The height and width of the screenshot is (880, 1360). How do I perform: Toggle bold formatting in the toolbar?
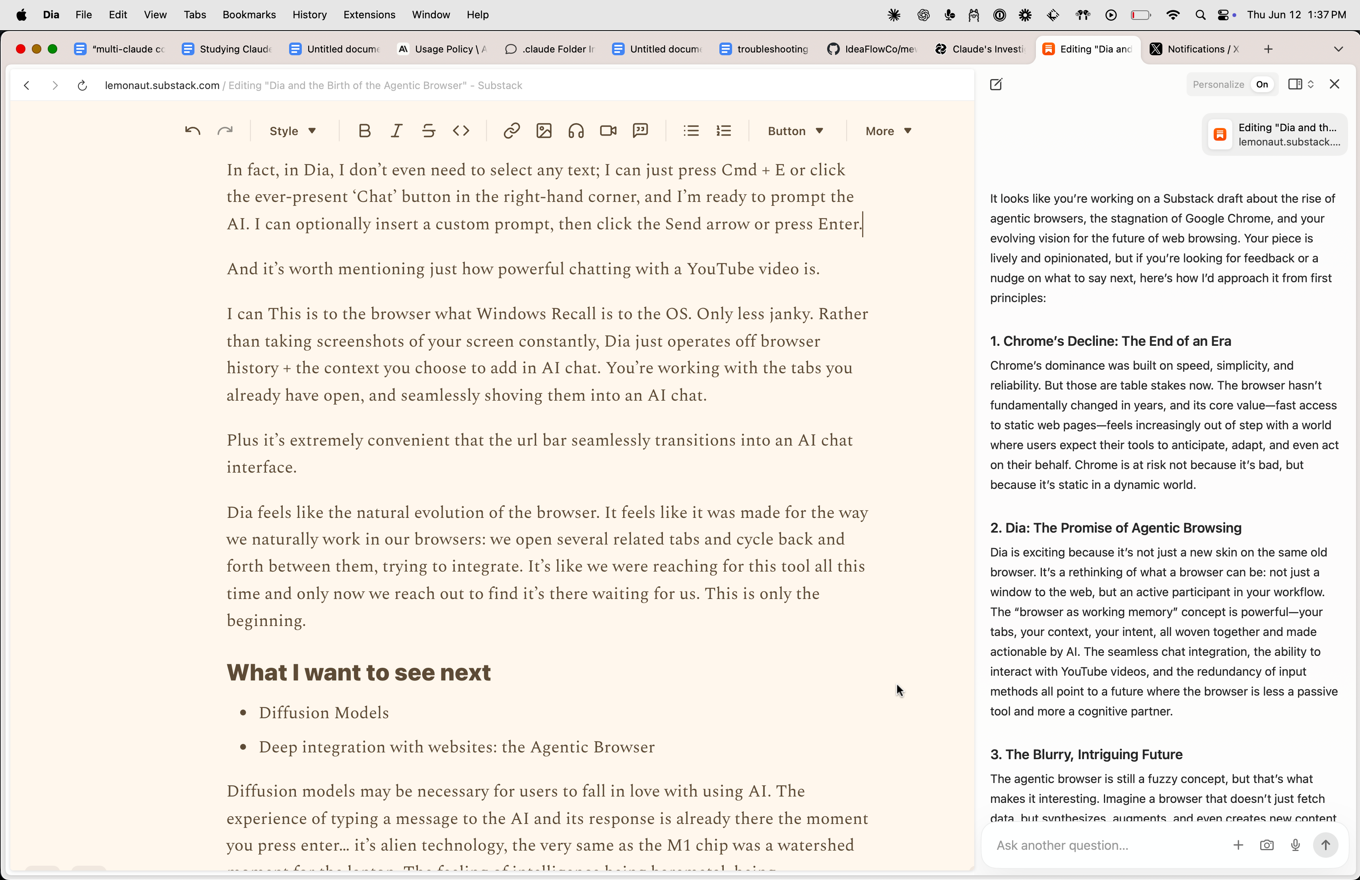pos(365,130)
